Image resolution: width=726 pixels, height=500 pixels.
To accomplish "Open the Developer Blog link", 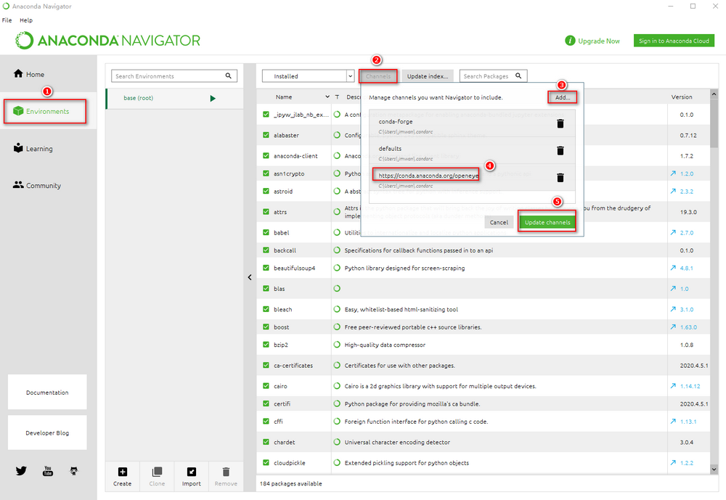I will coord(47,433).
